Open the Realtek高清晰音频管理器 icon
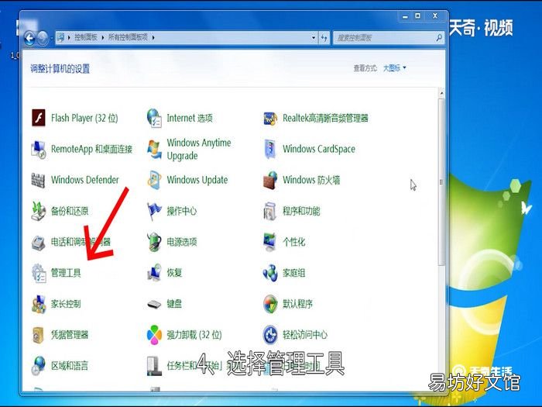The image size is (542, 407). pyautogui.click(x=270, y=119)
